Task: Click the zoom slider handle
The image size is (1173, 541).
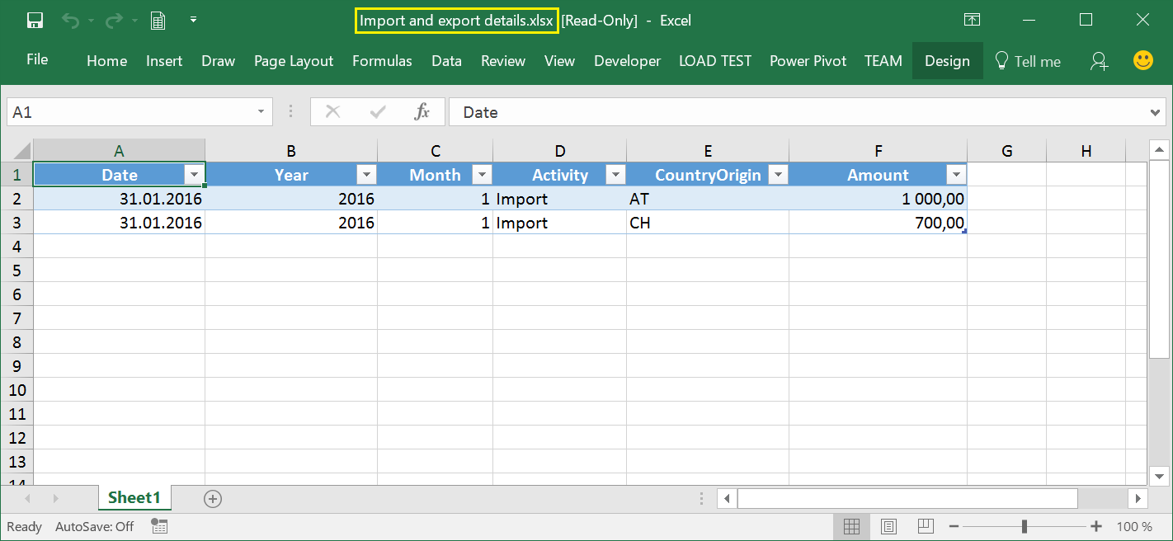Action: click(x=1025, y=526)
